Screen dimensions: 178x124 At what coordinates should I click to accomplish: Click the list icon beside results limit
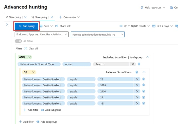coord(121,26)
